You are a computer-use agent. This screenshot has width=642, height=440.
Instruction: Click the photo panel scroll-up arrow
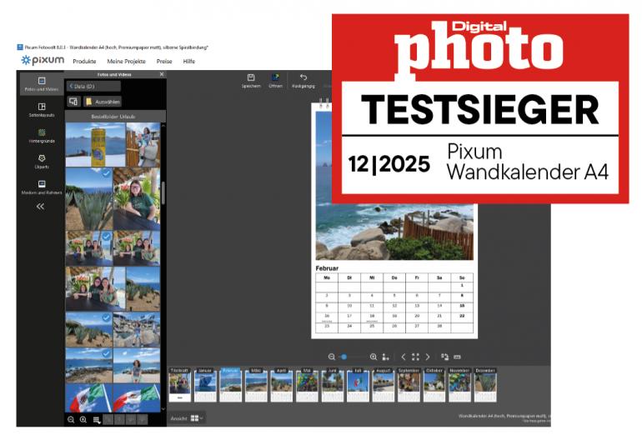click(x=163, y=126)
